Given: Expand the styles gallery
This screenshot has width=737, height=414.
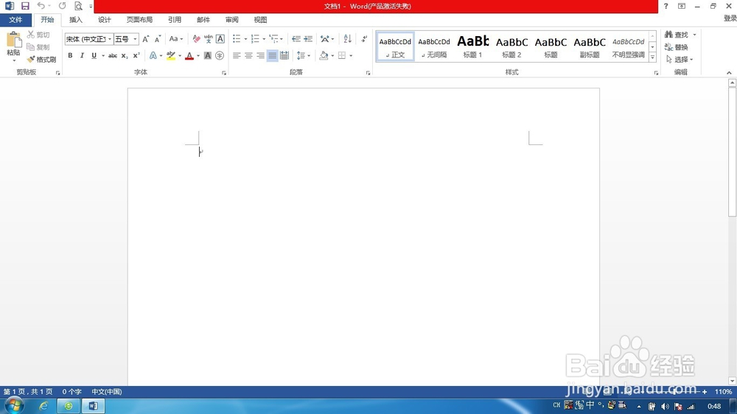Looking at the screenshot, I should [x=652, y=57].
